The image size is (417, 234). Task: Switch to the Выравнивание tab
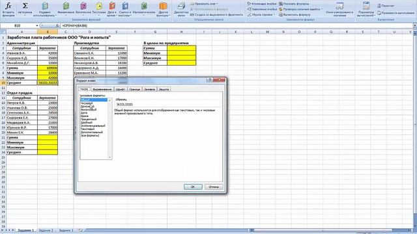[x=102, y=90]
